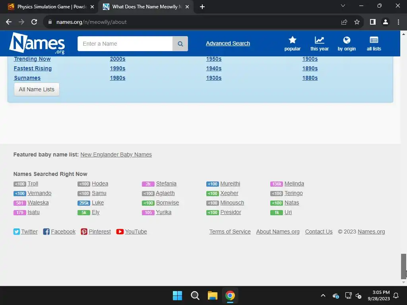The width and height of the screenshot is (407, 305).
Task: Open the name Uri
Action: tap(288, 212)
